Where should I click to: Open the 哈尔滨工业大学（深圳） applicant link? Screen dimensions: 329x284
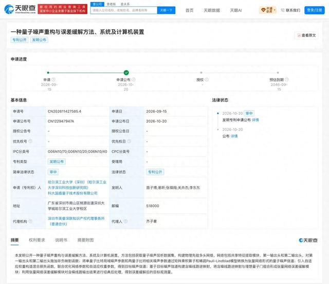point(77,185)
